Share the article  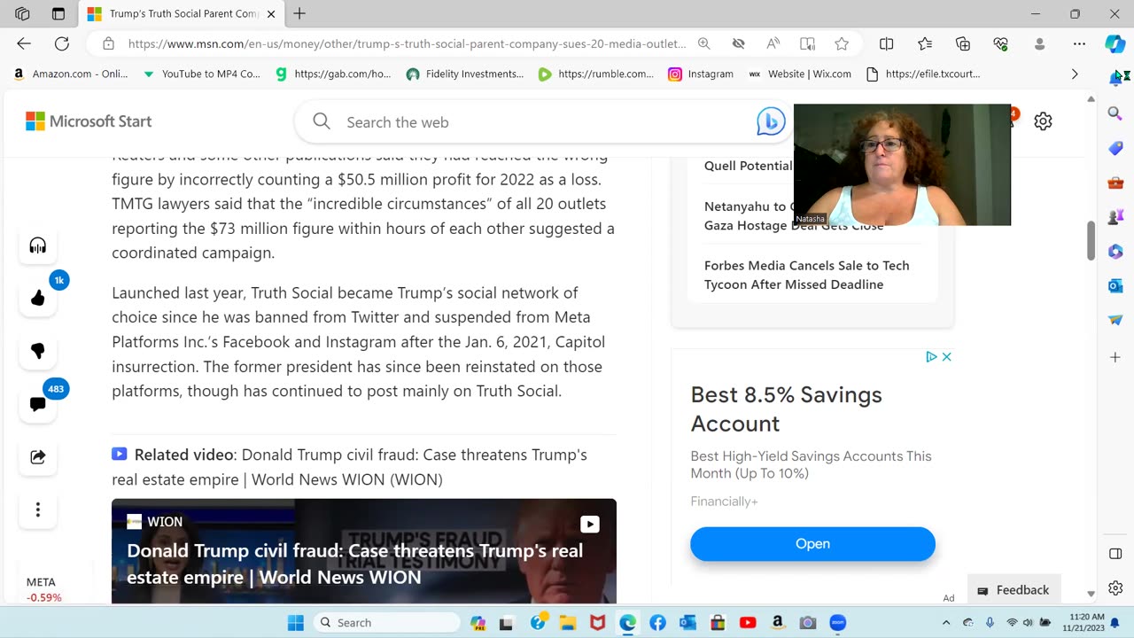(37, 457)
